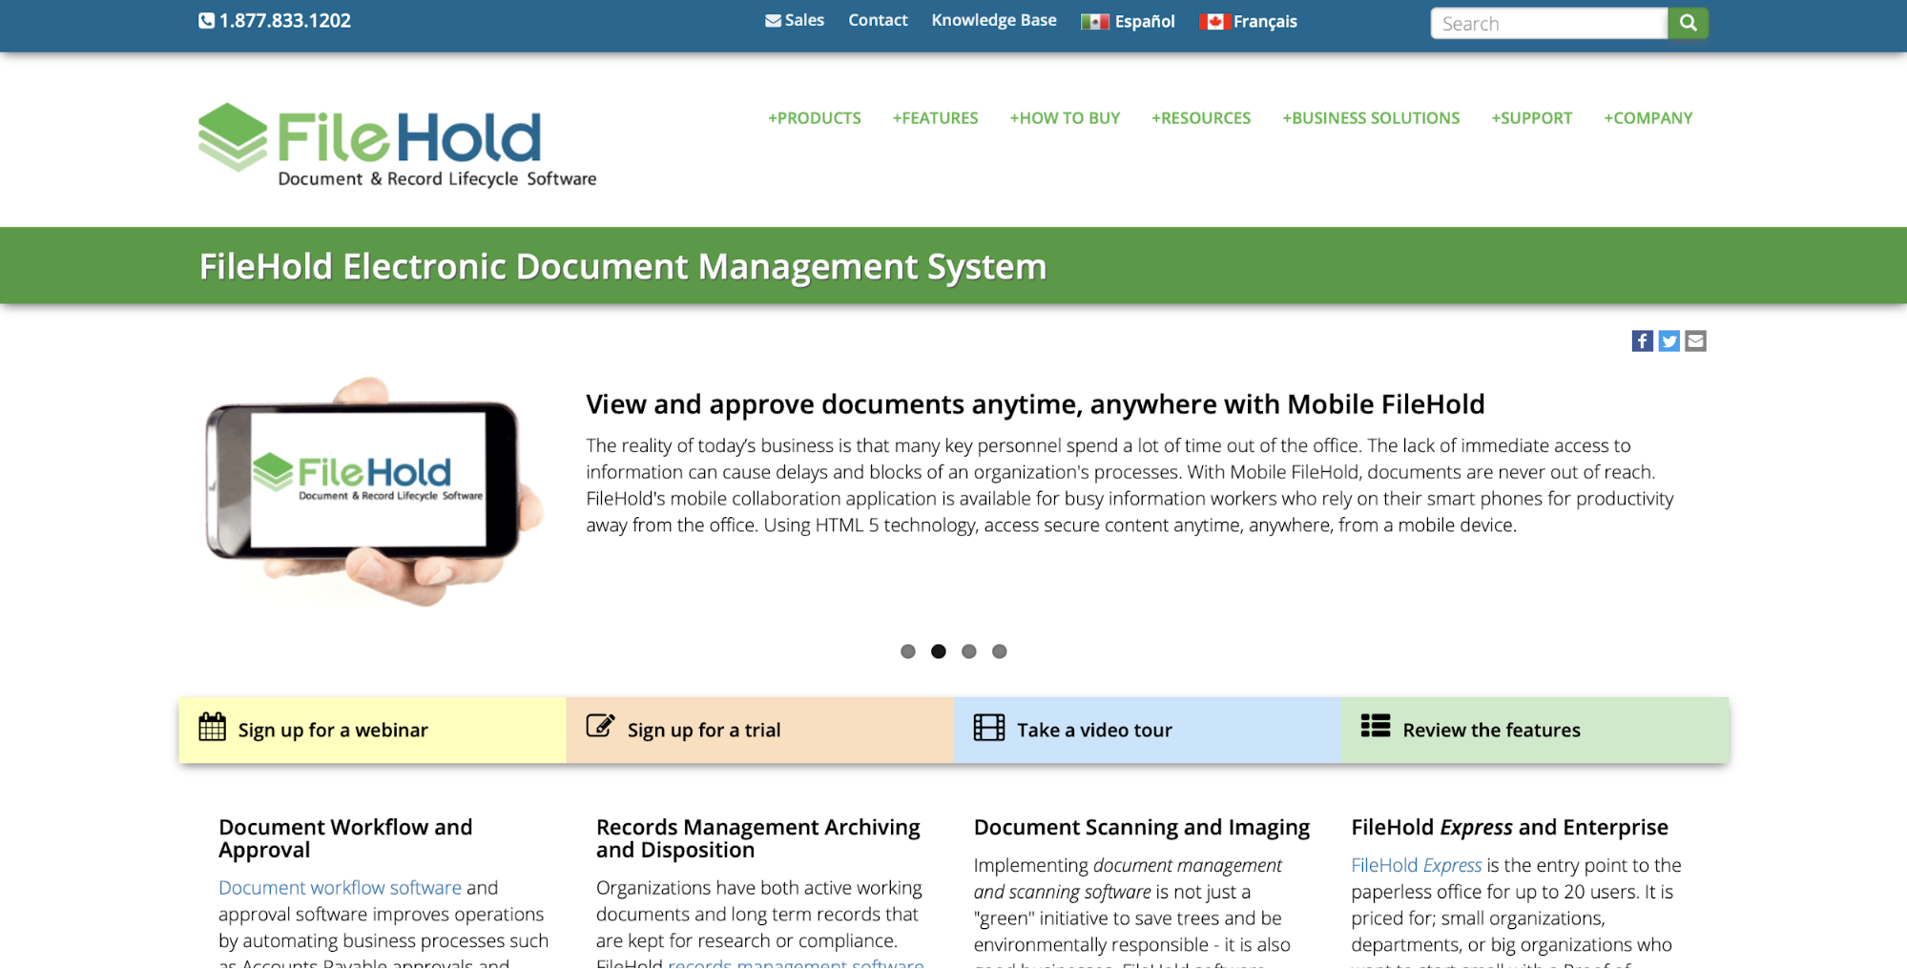Image resolution: width=1907 pixels, height=969 pixels.
Task: Click the FileHold Electronic Document Management System title
Action: pyautogui.click(x=623, y=267)
